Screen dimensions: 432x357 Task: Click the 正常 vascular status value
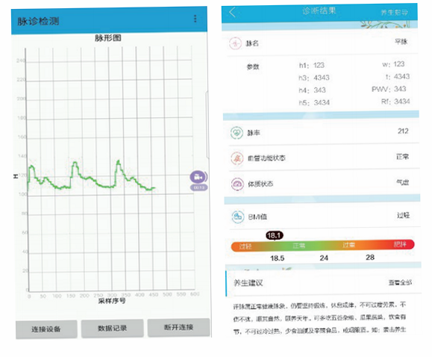(x=402, y=157)
